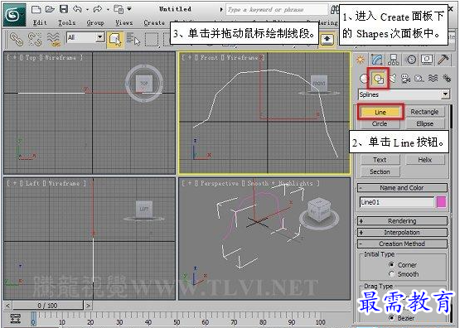This screenshot has height=328, width=460.
Task: Click the keyword search field
Action: 277,10
